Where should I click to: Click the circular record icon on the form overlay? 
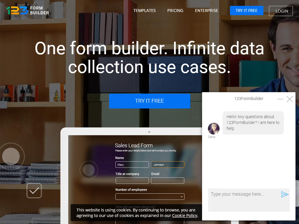point(89,170)
